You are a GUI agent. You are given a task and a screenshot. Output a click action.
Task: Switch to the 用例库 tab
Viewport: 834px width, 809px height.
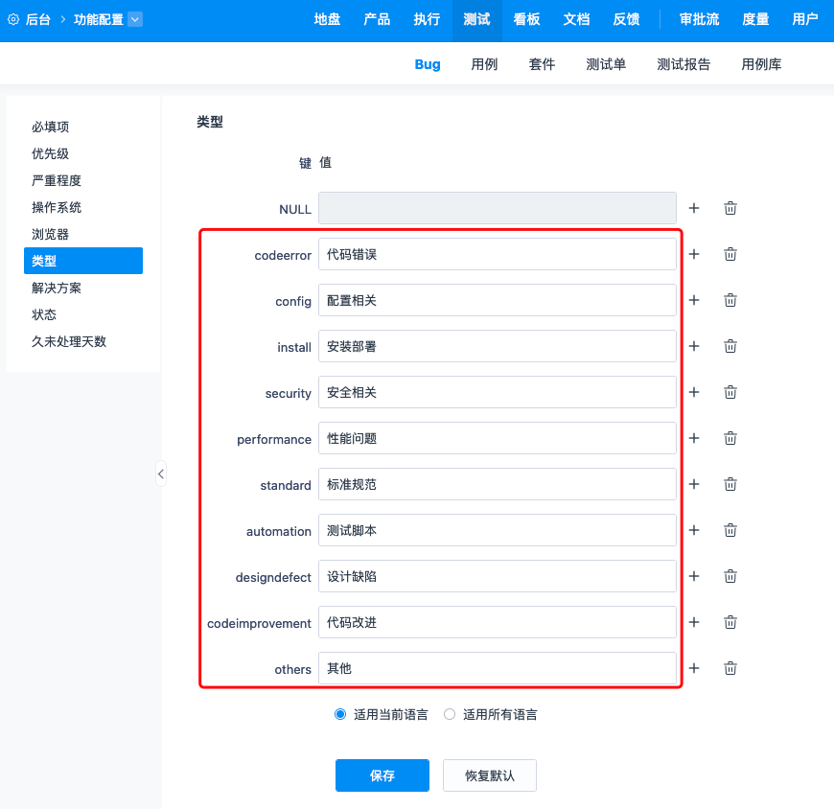coord(762,64)
